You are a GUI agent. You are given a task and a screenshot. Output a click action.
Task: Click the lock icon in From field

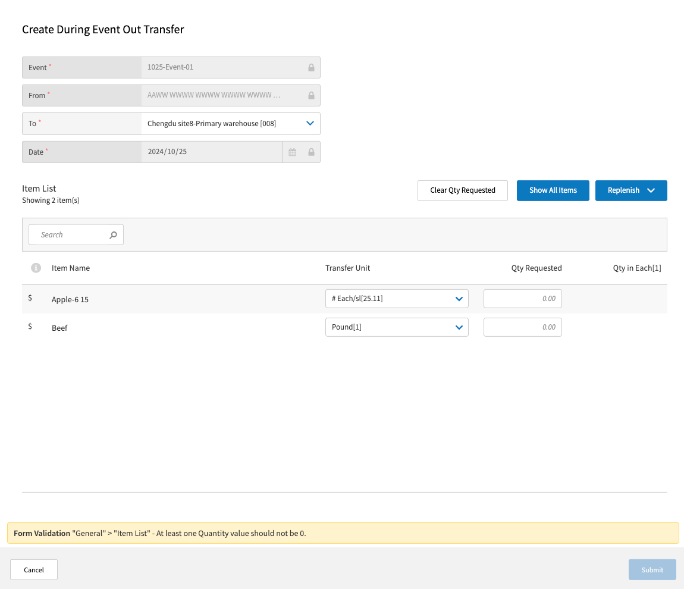311,96
